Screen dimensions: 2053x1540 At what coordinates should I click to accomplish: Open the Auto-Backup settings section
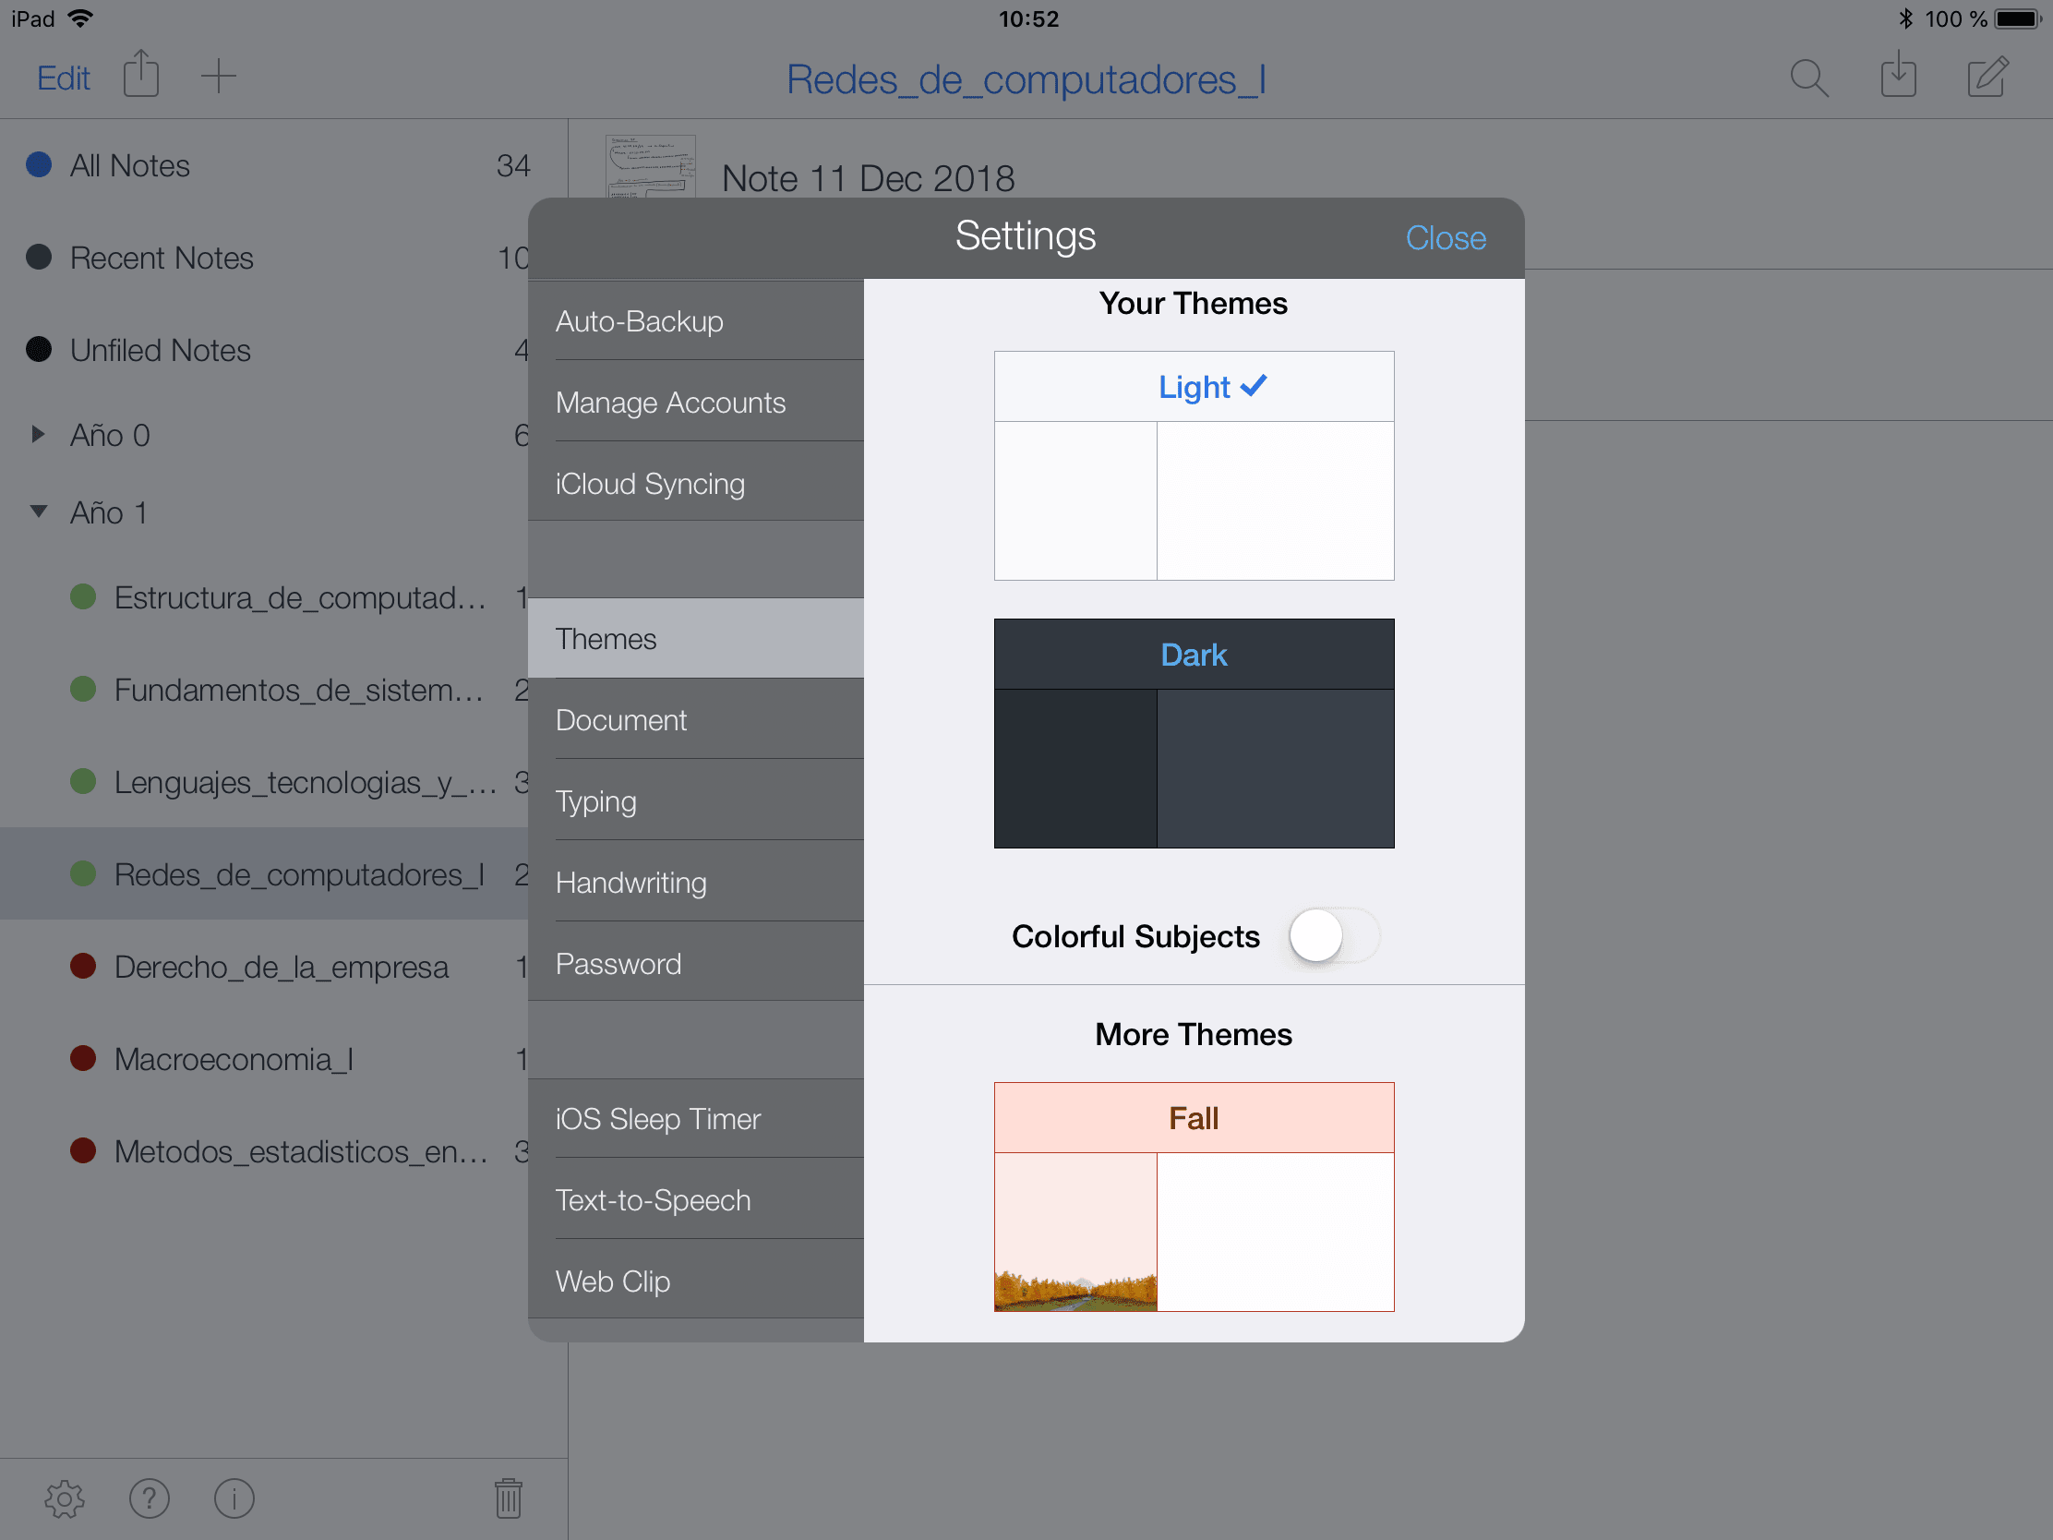640,321
